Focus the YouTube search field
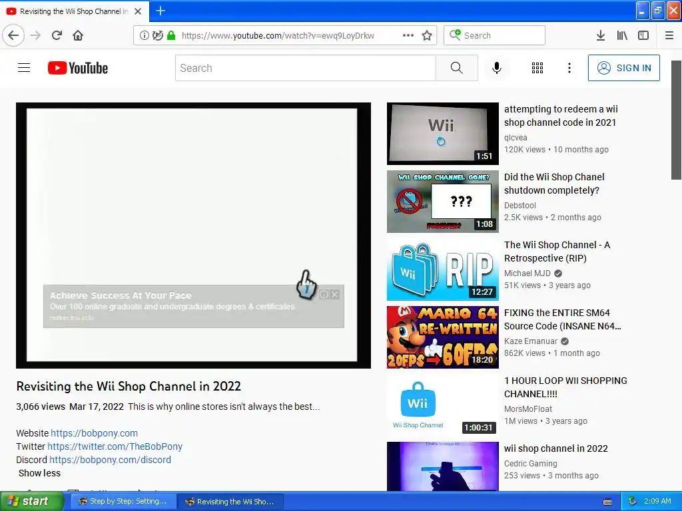This screenshot has width=682, height=511. click(305, 68)
